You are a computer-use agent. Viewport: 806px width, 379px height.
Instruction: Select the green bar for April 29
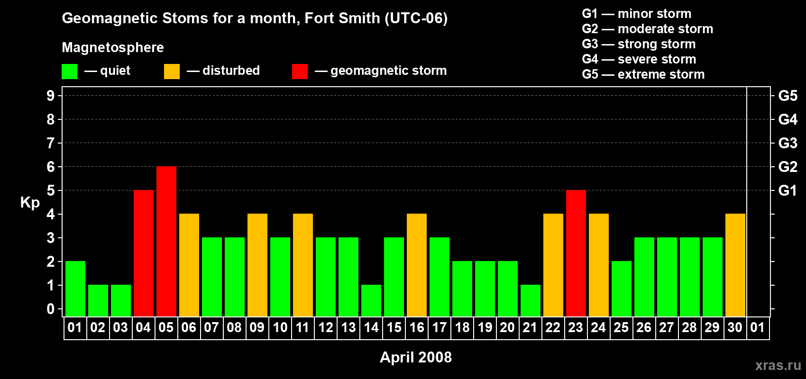tap(713, 277)
